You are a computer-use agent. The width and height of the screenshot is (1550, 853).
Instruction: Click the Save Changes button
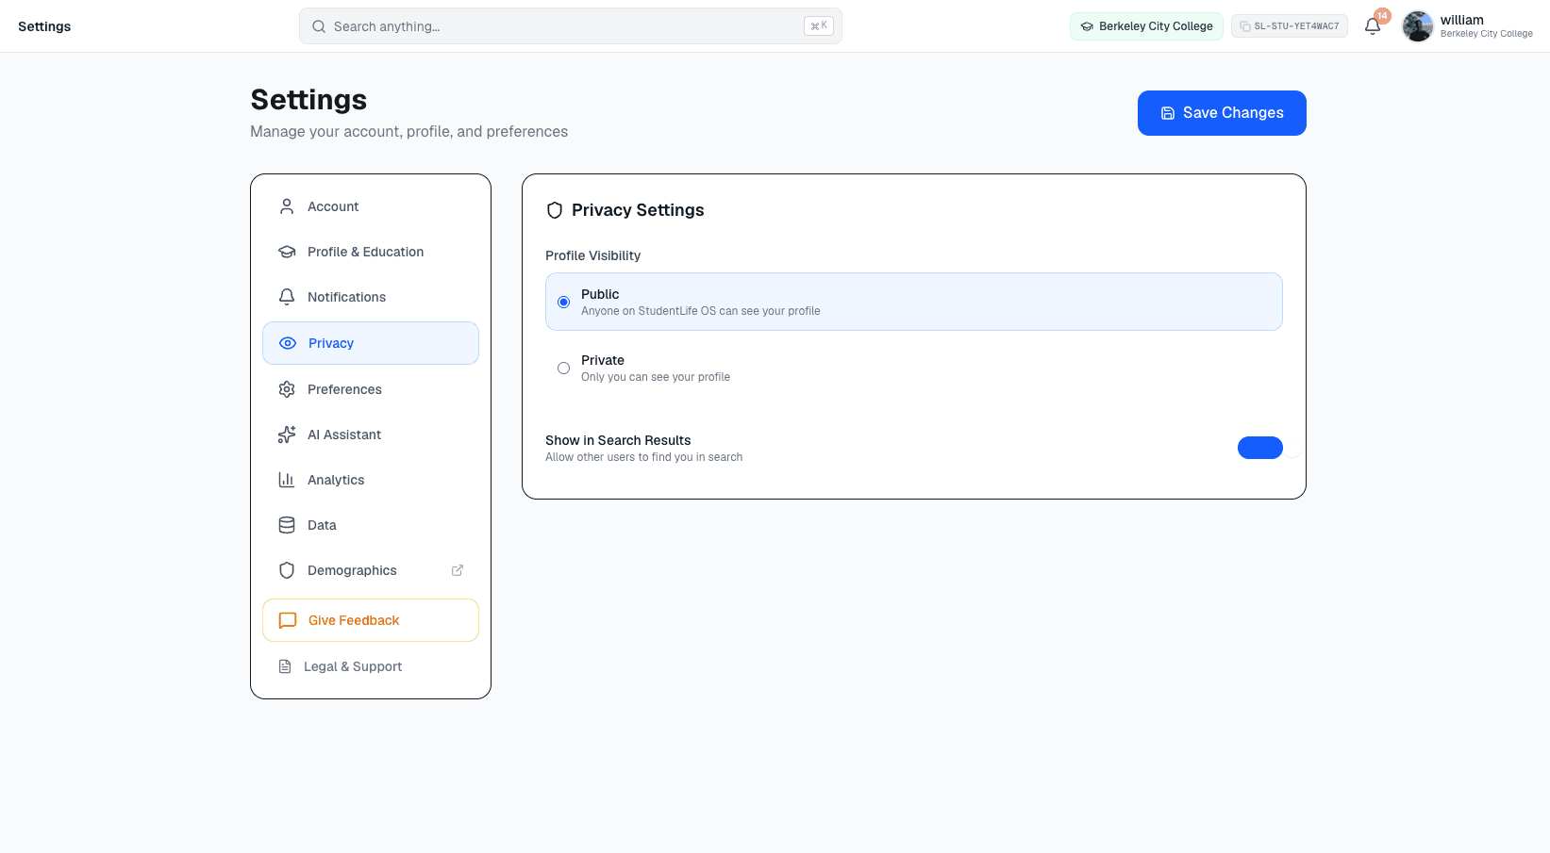point(1222,113)
